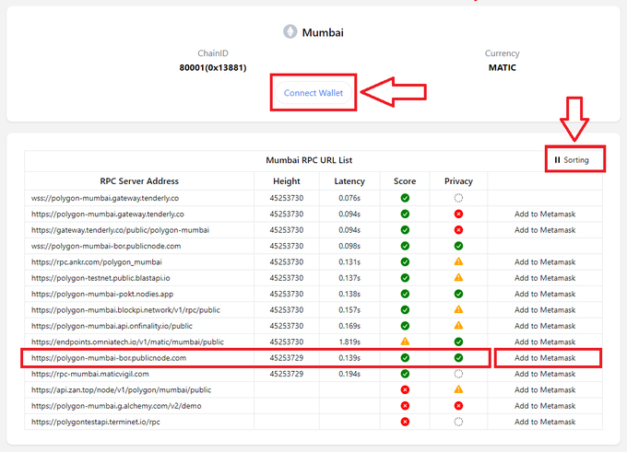Click privacy warning icon for api.zan.top row

[x=458, y=389]
